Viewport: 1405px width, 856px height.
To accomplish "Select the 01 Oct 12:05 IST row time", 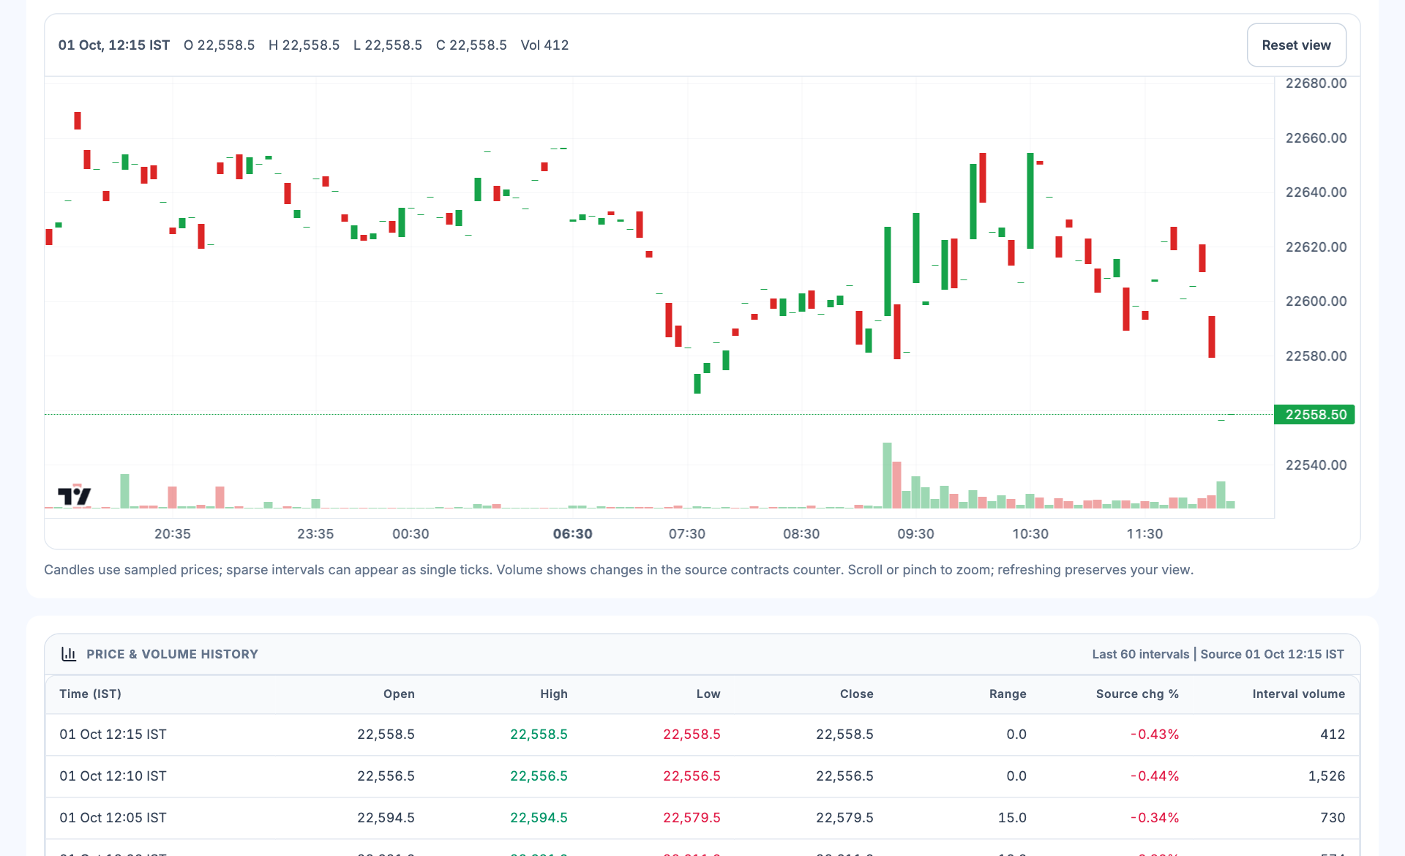I will click(x=113, y=818).
